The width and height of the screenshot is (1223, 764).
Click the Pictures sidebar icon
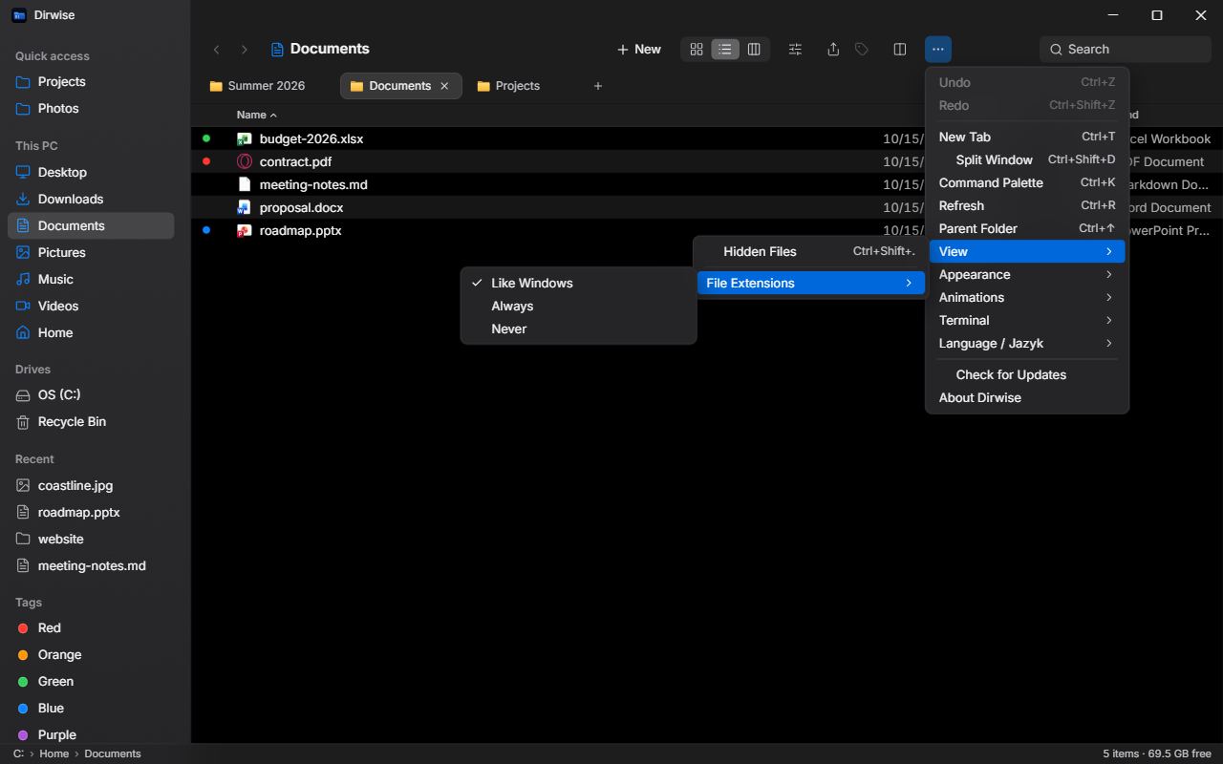[23, 252]
